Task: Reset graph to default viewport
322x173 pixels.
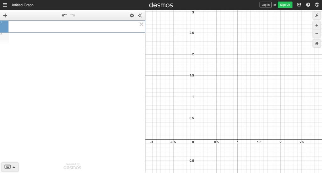Action: click(317, 43)
